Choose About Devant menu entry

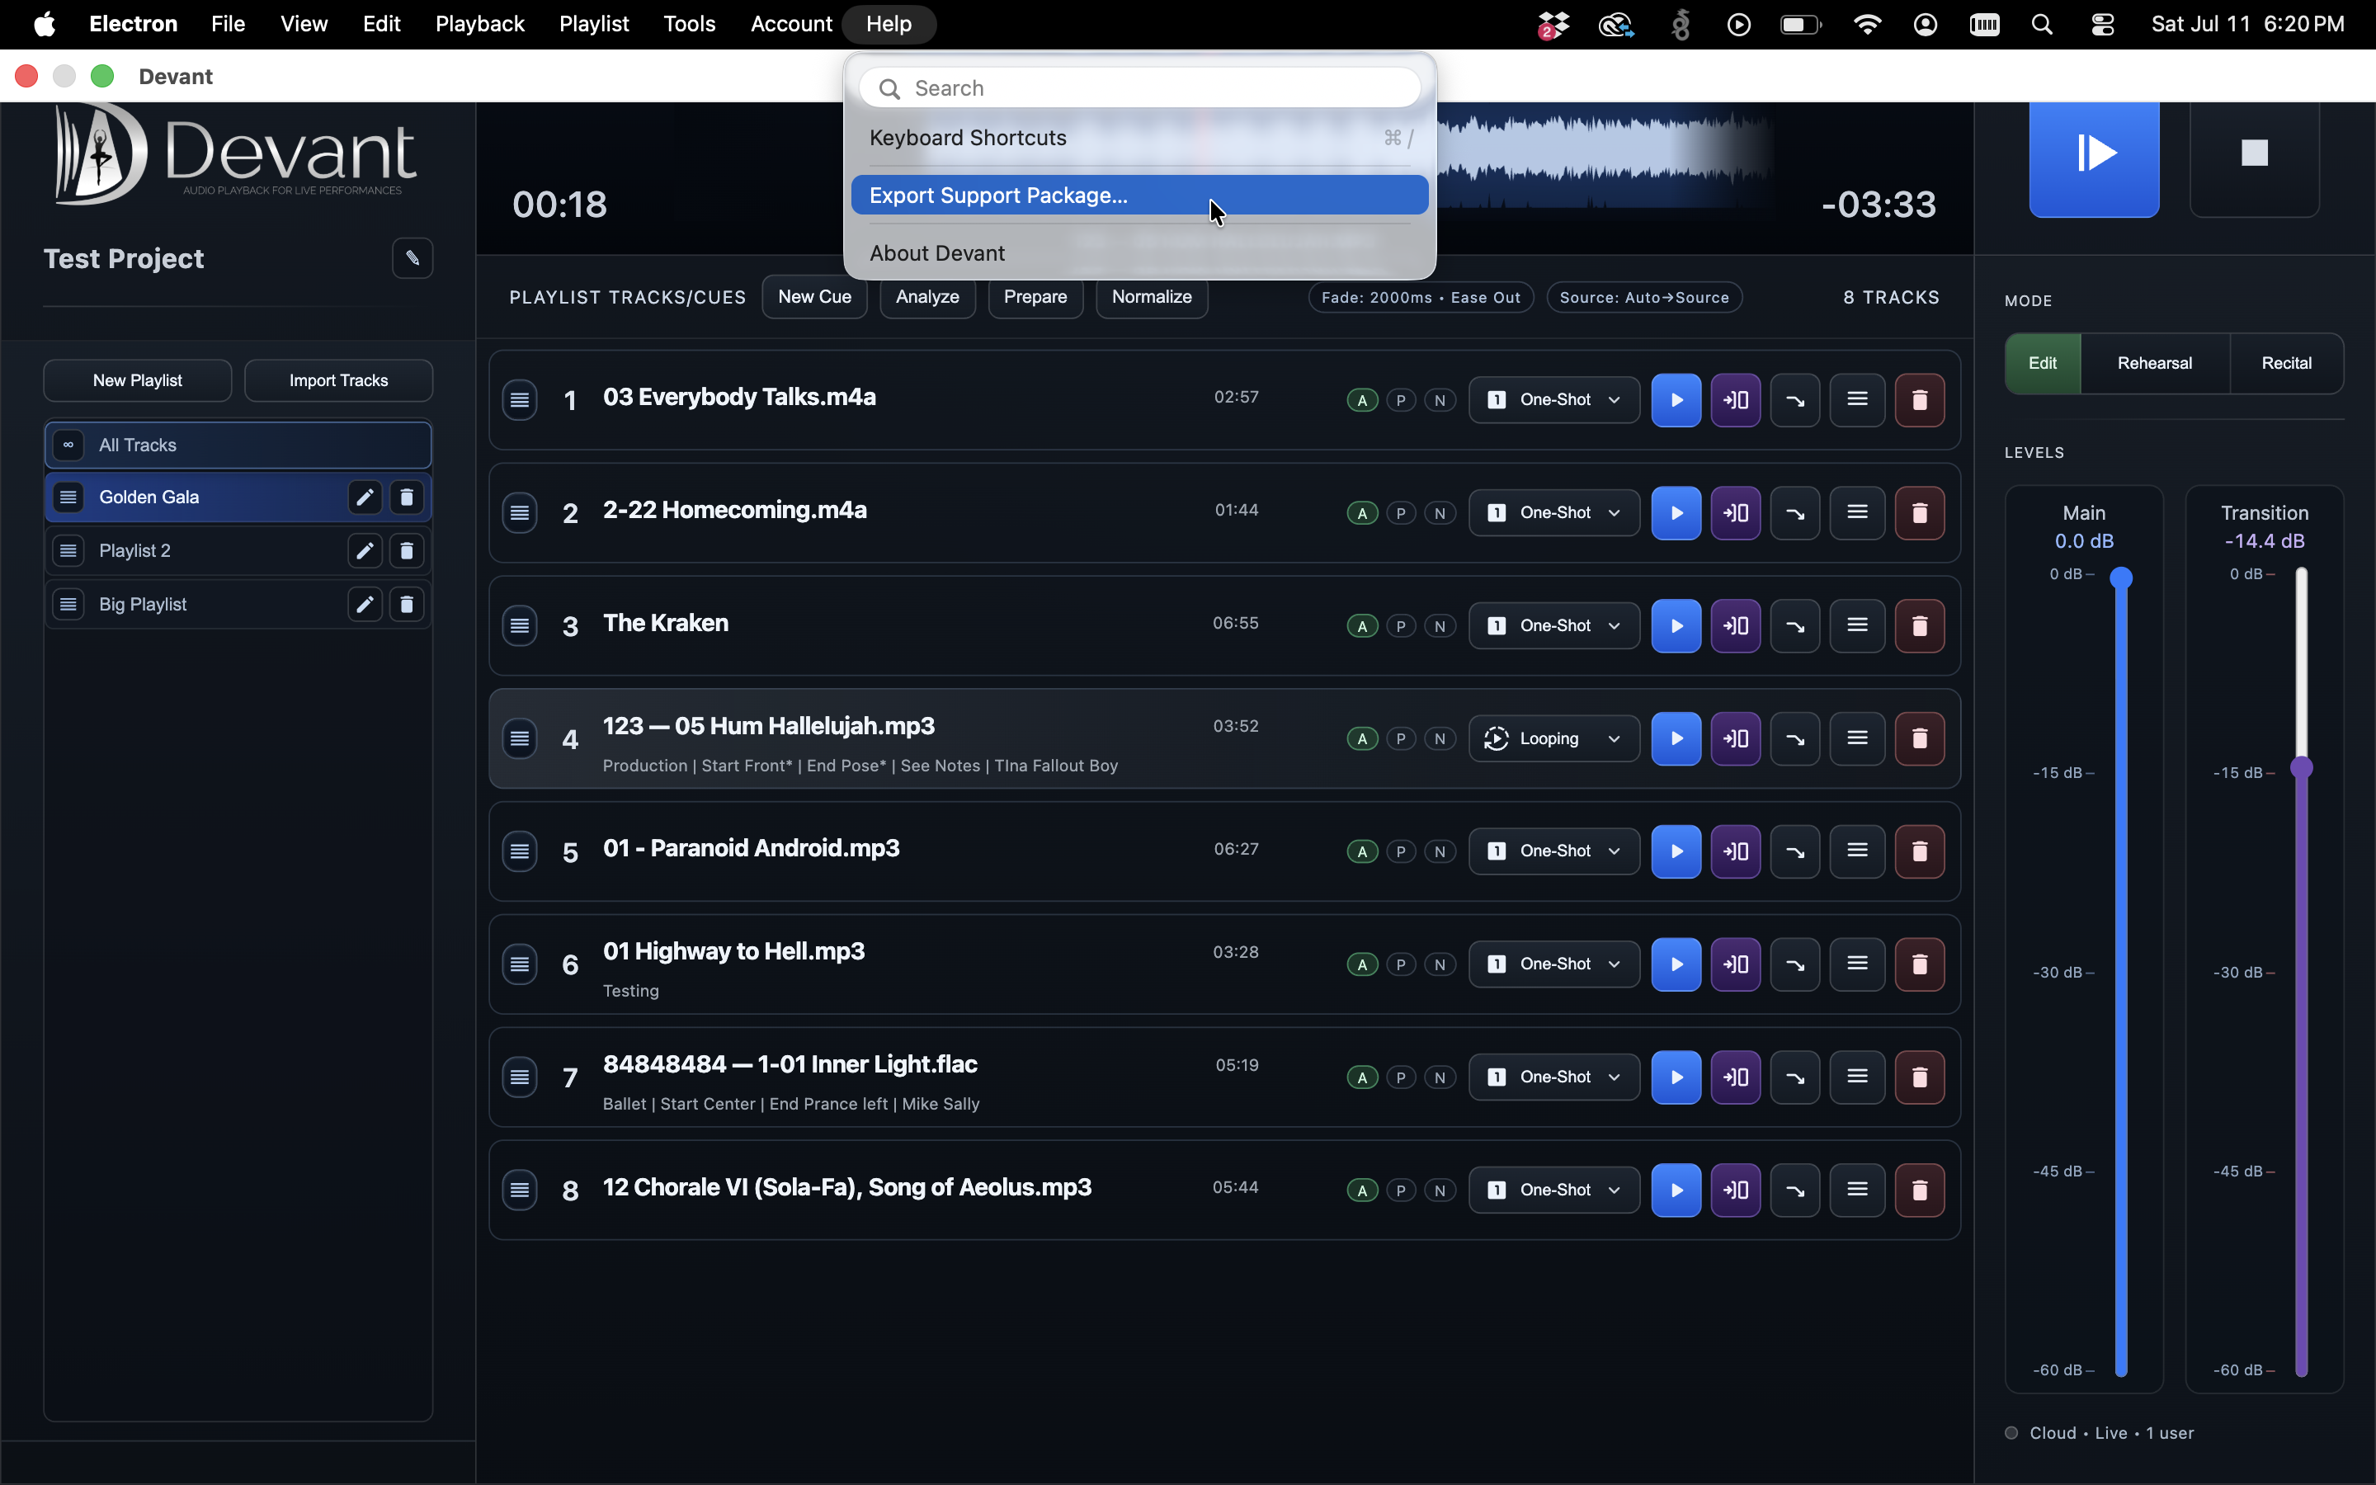point(1138,253)
